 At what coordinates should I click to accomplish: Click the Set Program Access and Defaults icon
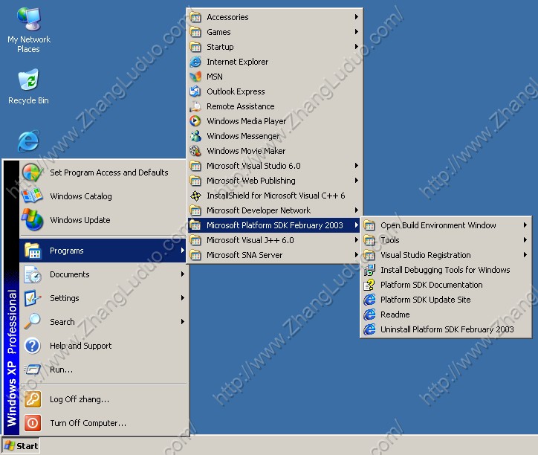[33, 172]
